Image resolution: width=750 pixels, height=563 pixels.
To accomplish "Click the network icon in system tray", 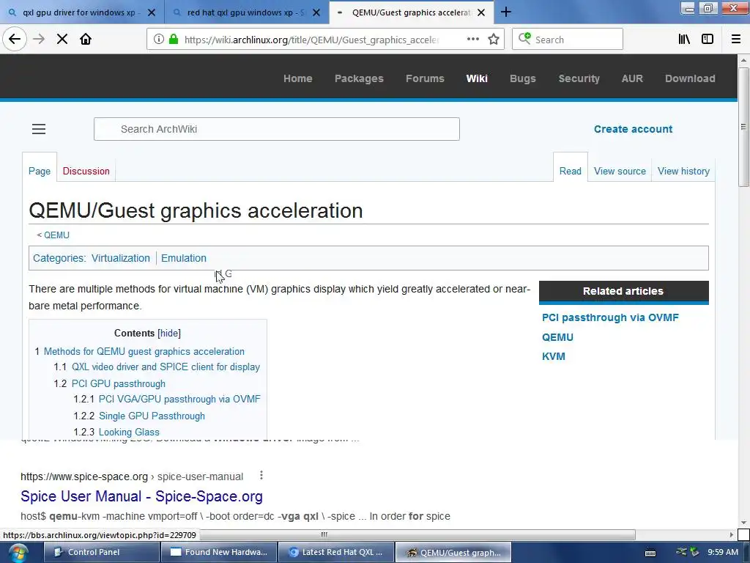I will click(x=682, y=552).
